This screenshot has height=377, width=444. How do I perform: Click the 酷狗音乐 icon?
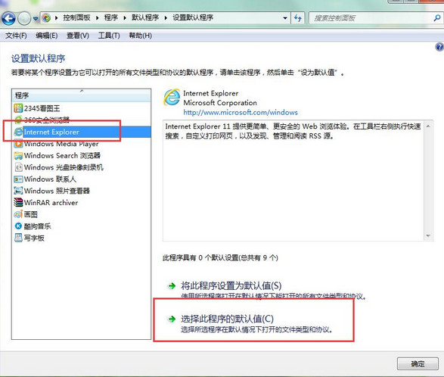[18, 226]
